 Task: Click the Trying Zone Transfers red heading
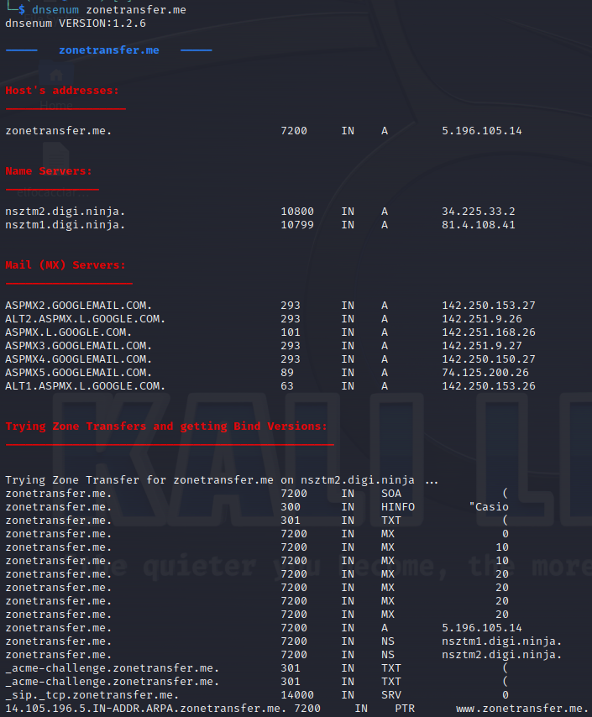click(166, 427)
